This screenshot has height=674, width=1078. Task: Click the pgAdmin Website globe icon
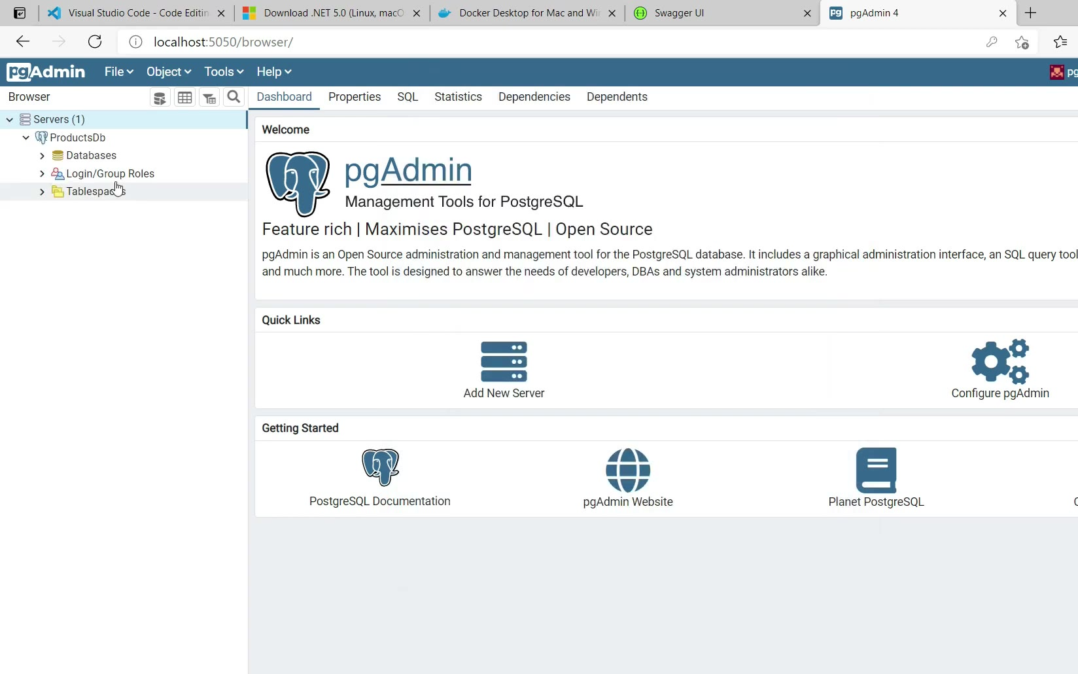coord(627,470)
